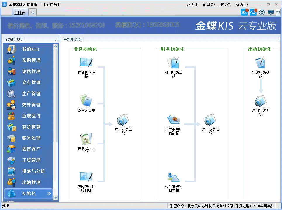Screen dimensions: 282x210
Task: Open the 主功能选项 panel dropdown arrow
Action: pos(57,40)
